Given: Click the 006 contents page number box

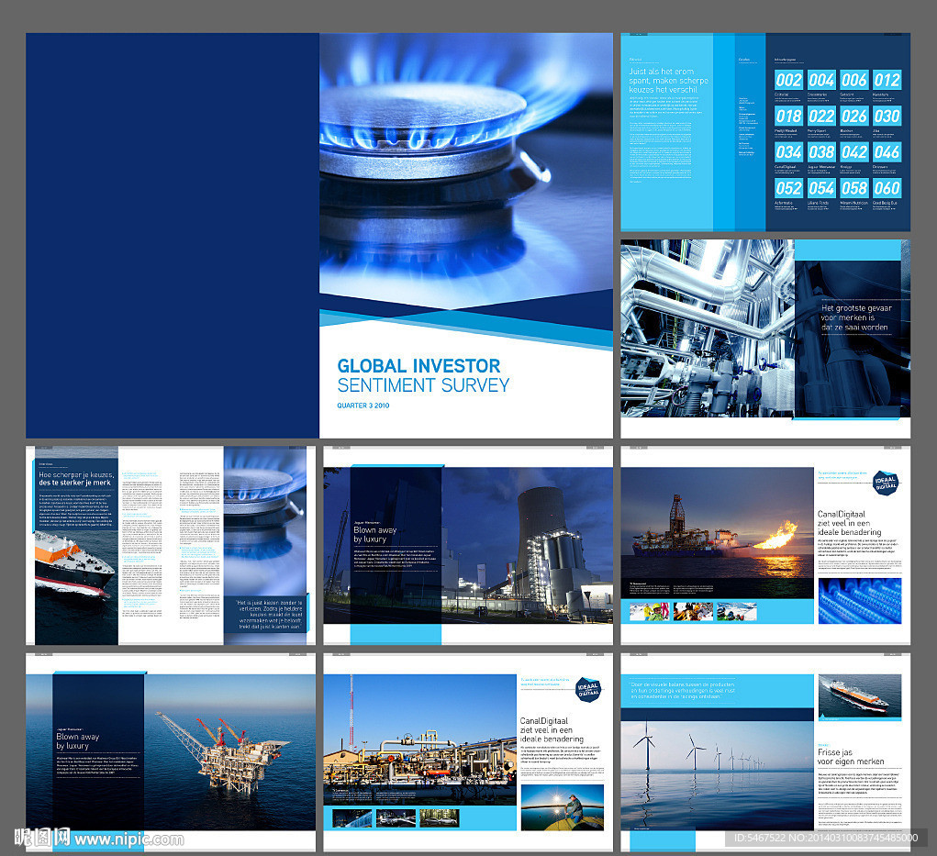Looking at the screenshot, I should tap(853, 80).
